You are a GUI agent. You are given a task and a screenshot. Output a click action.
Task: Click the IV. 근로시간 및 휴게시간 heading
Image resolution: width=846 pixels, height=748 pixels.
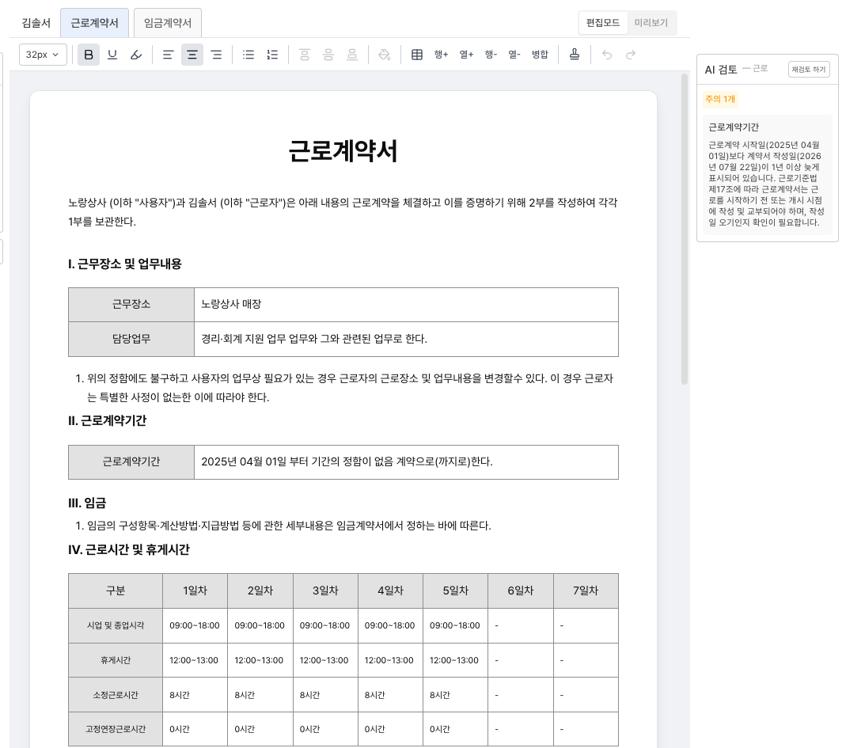coord(129,549)
